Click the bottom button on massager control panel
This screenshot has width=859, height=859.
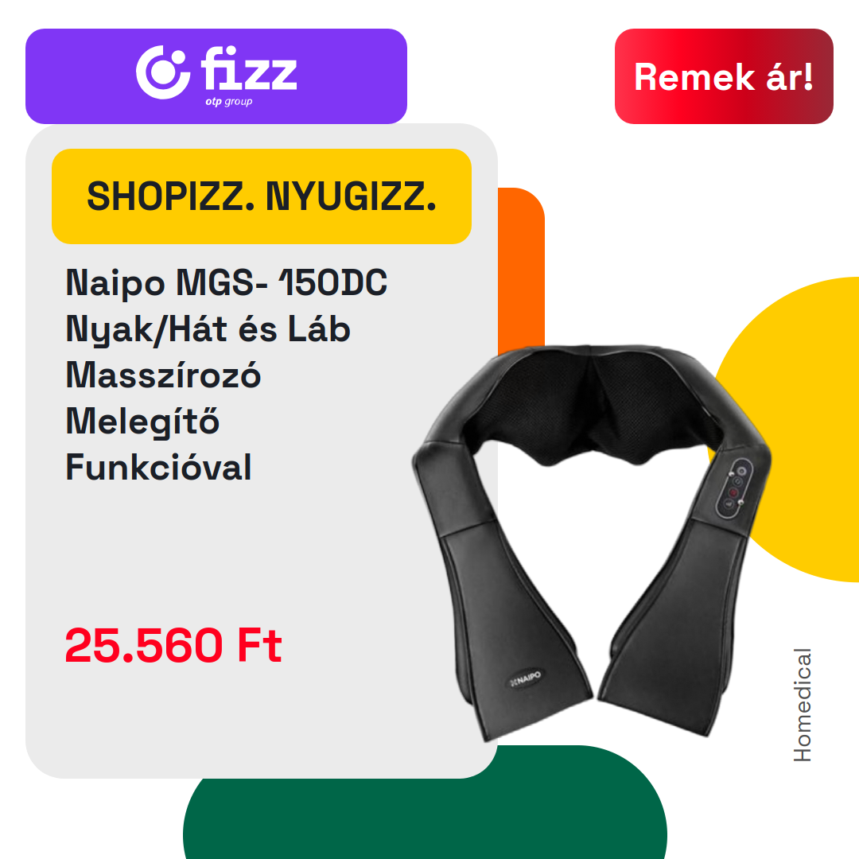(729, 503)
